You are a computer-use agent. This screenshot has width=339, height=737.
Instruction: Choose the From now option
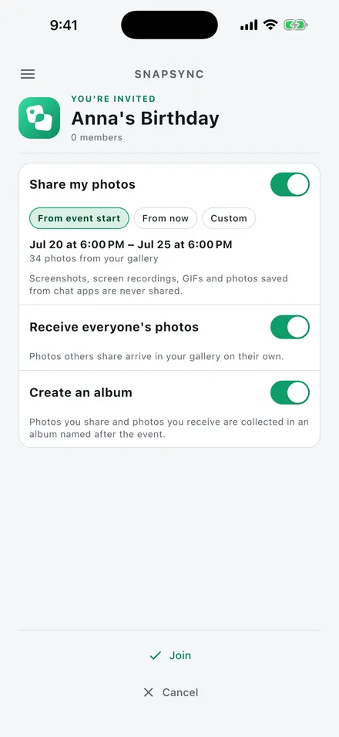pos(166,218)
